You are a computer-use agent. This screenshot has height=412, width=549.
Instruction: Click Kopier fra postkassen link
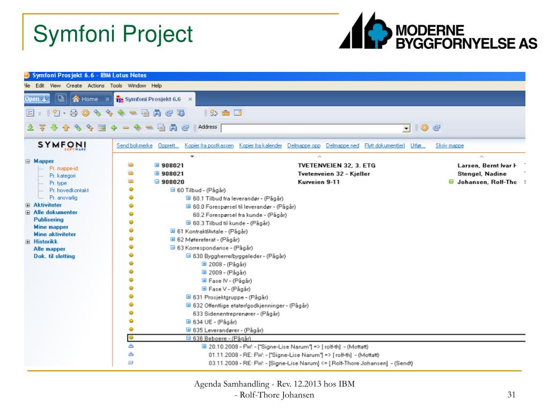coord(209,145)
